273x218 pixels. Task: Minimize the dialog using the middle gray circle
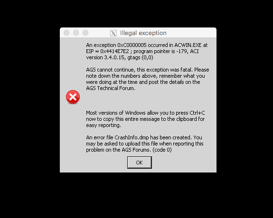76,33
